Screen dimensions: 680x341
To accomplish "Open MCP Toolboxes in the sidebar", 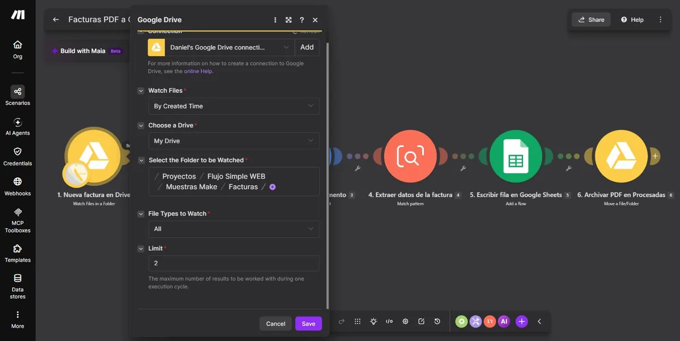I will click(18, 220).
